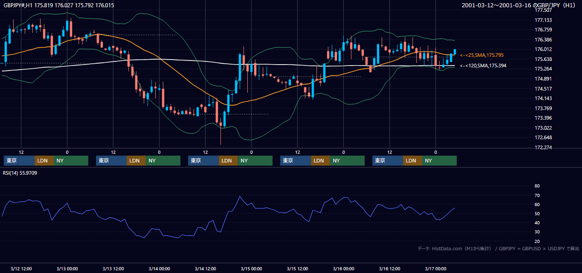This screenshot has width=582, height=273.
Task: Click the 173.022 price axis label
Action: (x=543, y=128)
